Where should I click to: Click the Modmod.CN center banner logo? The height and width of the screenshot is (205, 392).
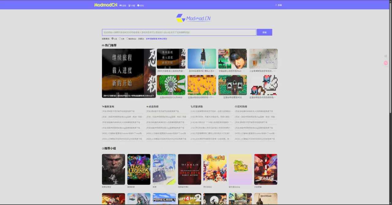coord(193,18)
